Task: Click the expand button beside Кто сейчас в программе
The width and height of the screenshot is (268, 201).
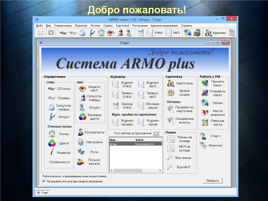Action: coord(156,133)
